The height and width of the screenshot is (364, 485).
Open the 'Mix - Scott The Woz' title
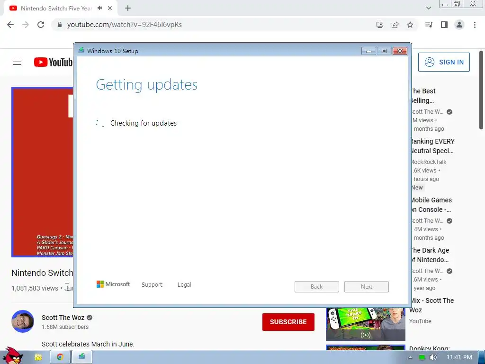pos(431,305)
